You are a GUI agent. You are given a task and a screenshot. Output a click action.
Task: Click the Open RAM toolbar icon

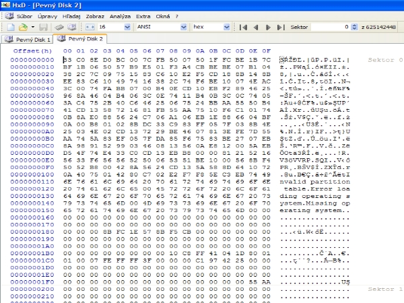59,27
